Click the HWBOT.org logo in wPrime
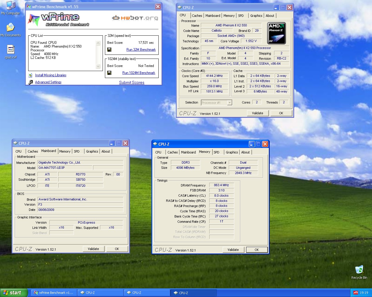The width and height of the screenshot is (372, 297). pos(135,18)
